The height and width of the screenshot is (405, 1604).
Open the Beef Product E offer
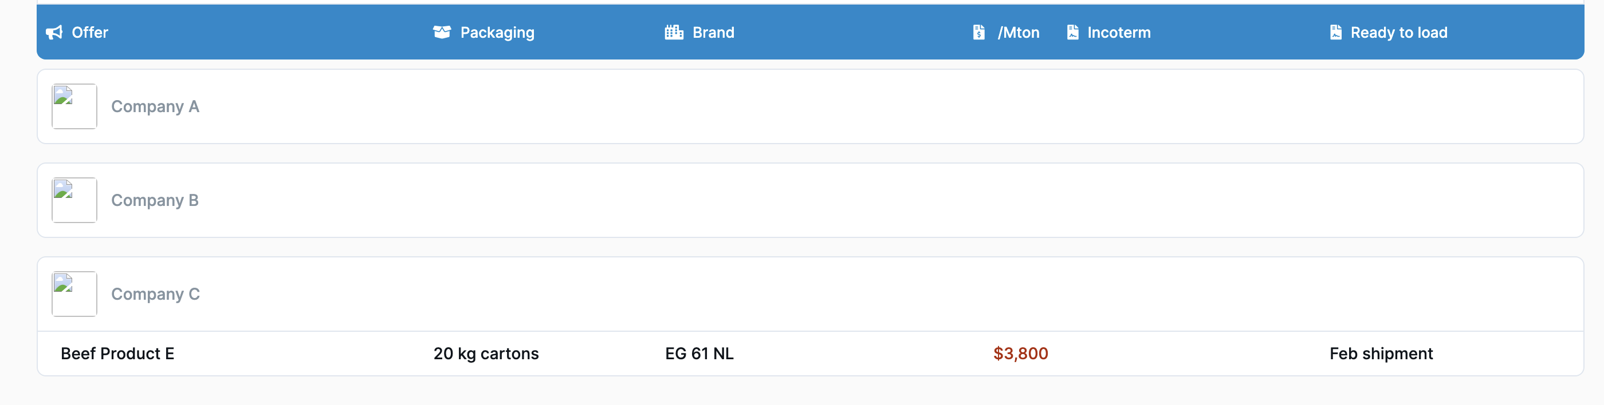pos(117,354)
